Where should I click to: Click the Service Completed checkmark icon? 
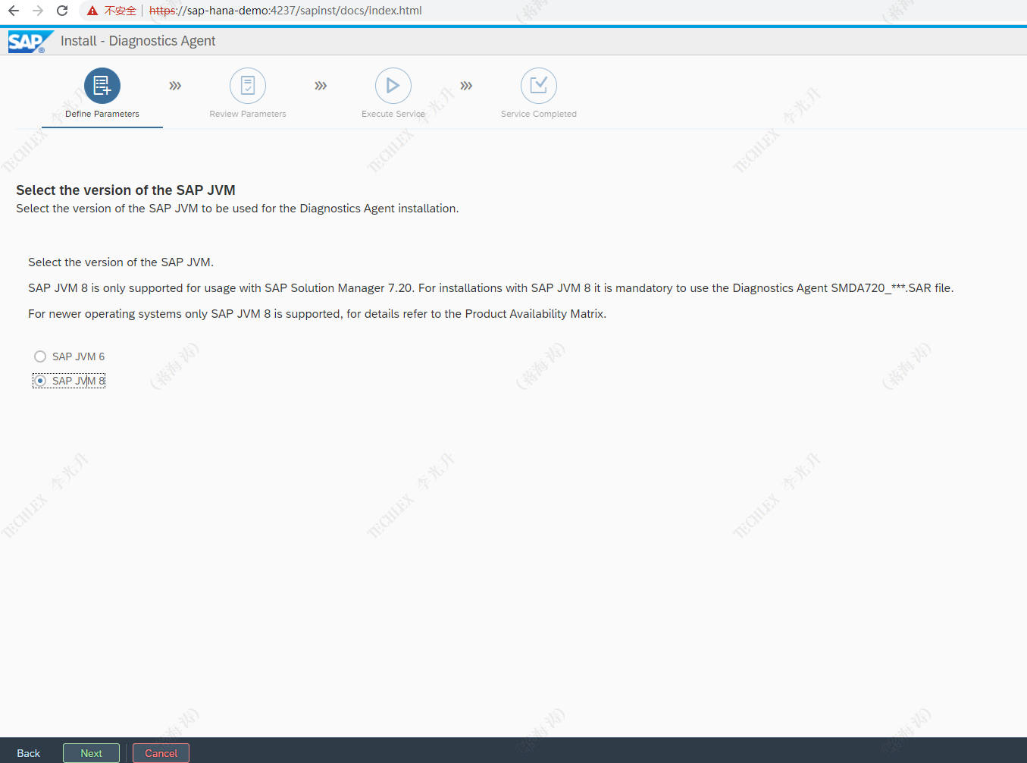pos(539,86)
